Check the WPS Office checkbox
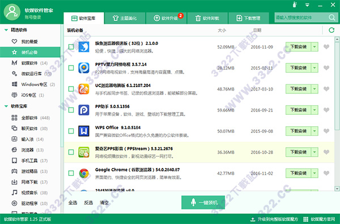340x224 pixels. (71, 131)
